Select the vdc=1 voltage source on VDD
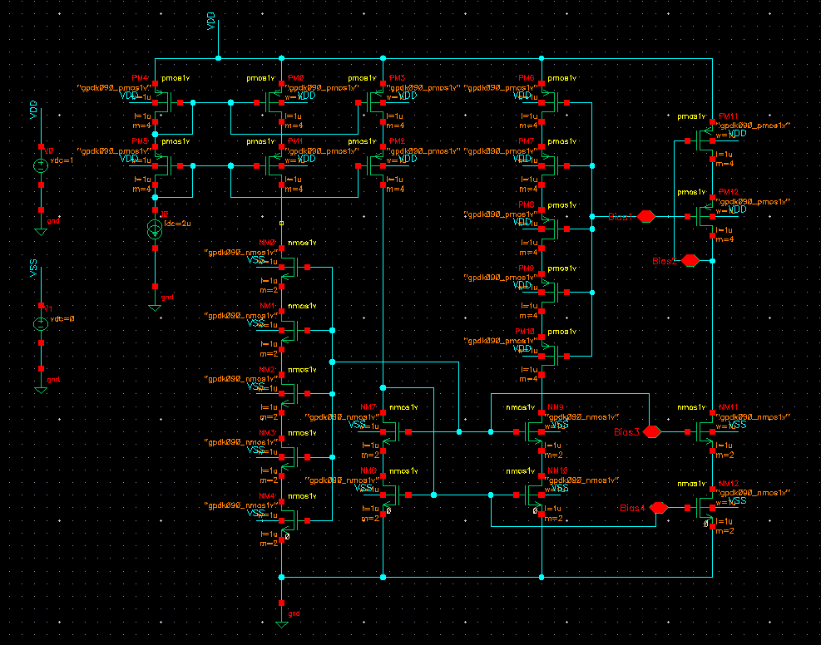 click(x=40, y=165)
